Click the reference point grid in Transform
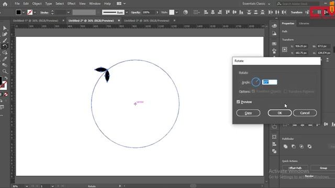The height and width of the screenshot is (188, 335). coord(285,50)
